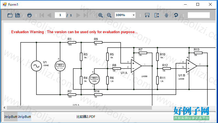Zoom in with magnifier plus icon

pyautogui.click(x=101, y=15)
